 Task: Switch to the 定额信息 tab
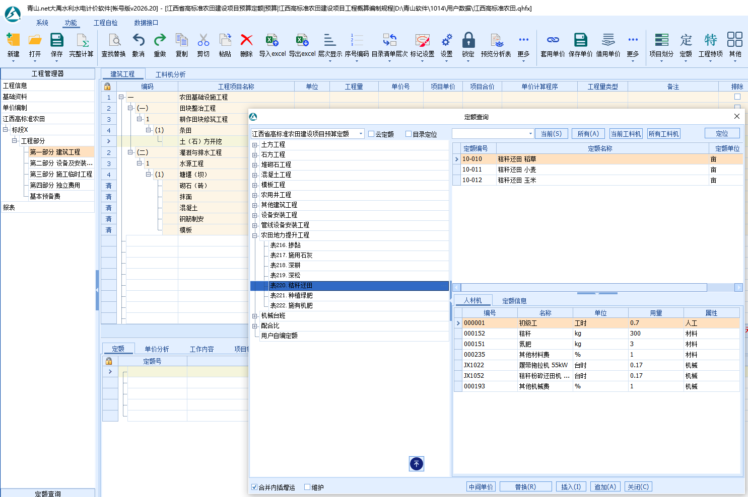[514, 301]
